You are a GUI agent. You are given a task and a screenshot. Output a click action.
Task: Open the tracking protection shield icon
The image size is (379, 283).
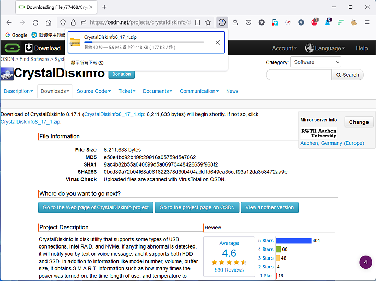63,22
